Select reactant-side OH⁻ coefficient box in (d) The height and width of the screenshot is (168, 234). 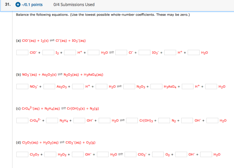point(78,155)
